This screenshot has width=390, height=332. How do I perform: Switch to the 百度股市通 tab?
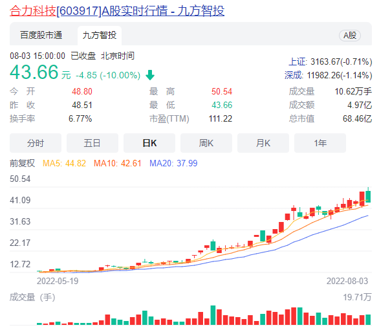(x=41, y=36)
